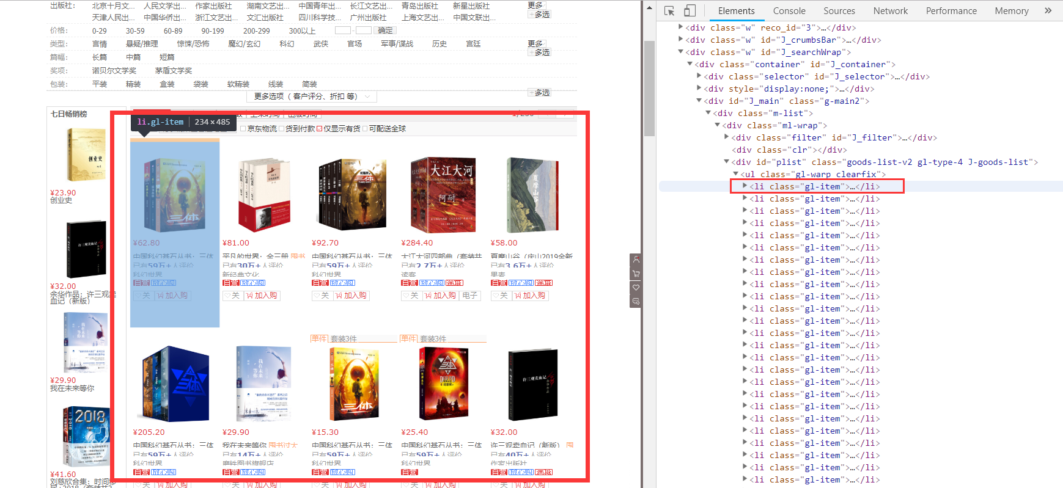
Task: Open the 电子 e-book button for the ¥284.40 book
Action: (470, 296)
